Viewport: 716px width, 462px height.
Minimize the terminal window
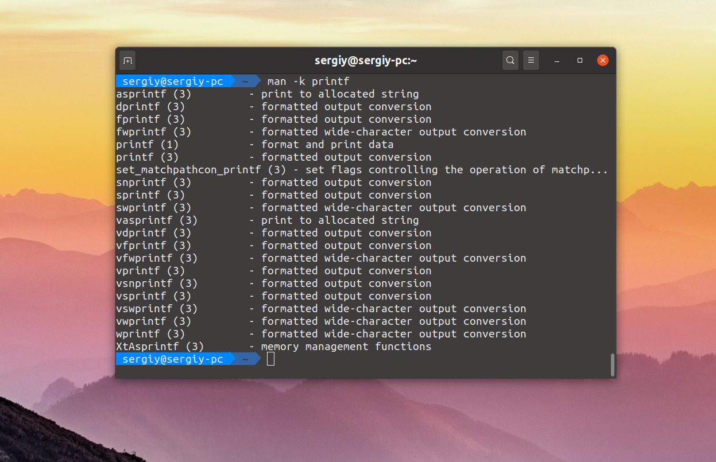coord(557,60)
